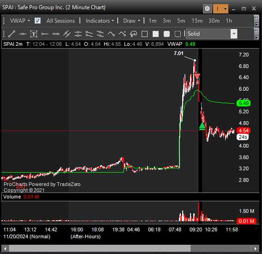Grab the drawing toolbar drag handle
Image resolution: width=262 pixels, height=254 pixels.
4,34
